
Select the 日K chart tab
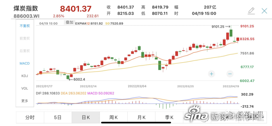coord(86,117)
